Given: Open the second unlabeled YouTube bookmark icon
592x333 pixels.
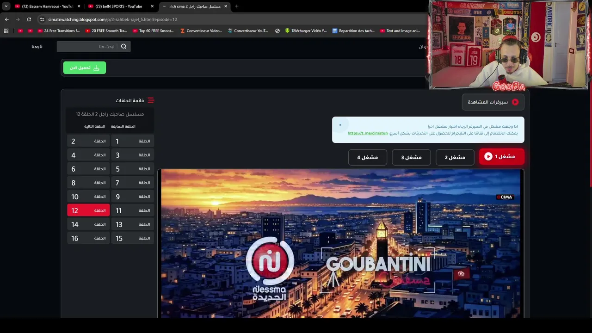Looking at the screenshot, I should (30, 31).
